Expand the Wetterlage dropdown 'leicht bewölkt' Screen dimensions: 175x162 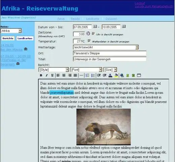(106, 47)
